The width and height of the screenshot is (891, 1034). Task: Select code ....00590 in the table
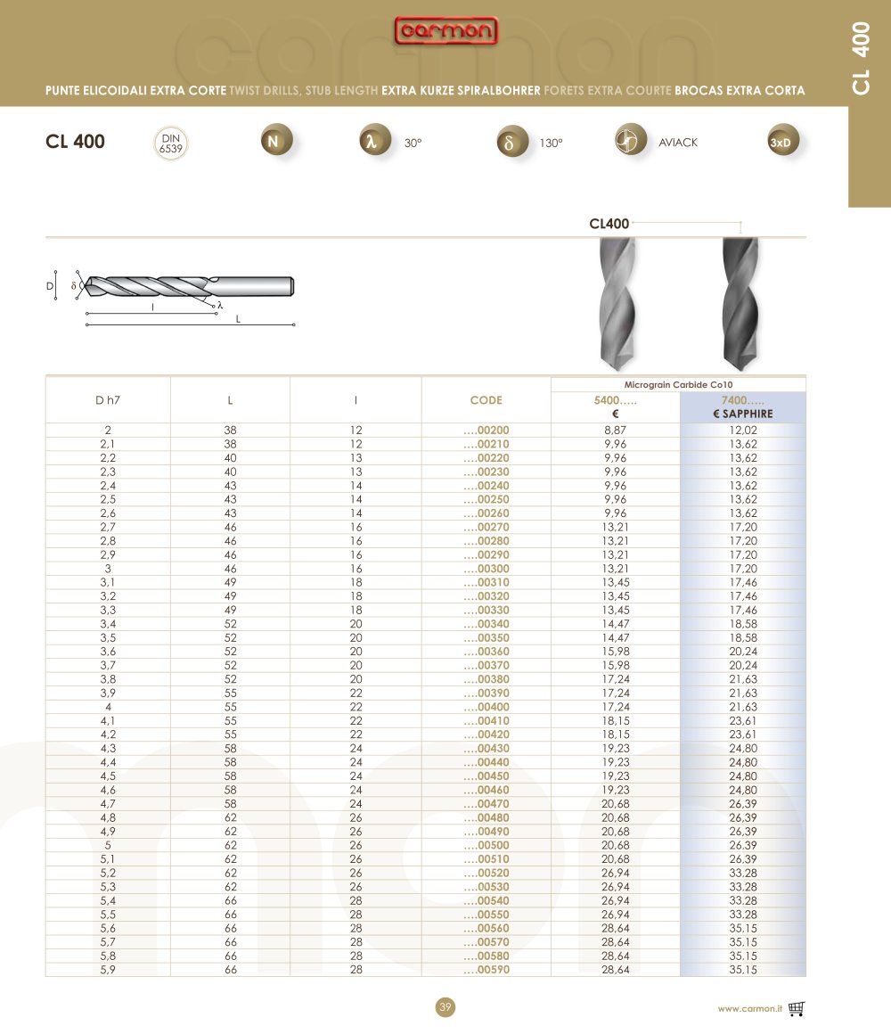click(x=486, y=970)
